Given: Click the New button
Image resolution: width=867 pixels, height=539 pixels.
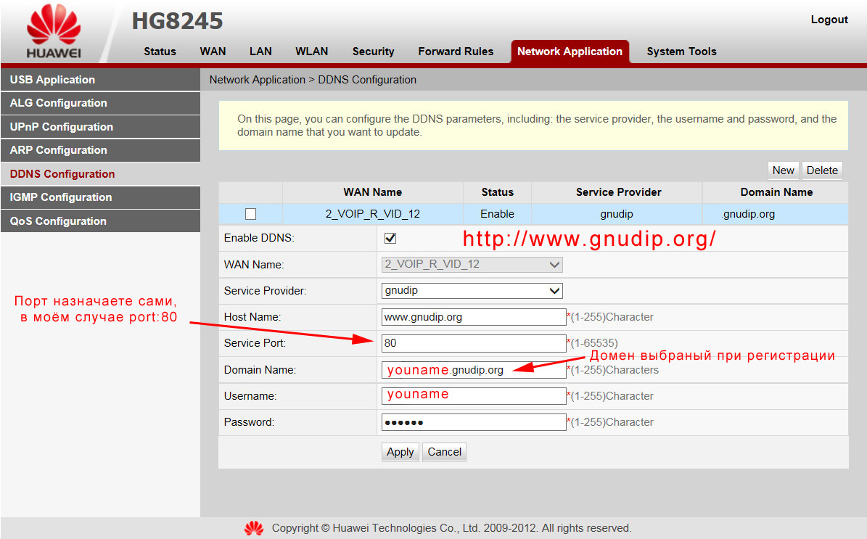Looking at the screenshot, I should 783,170.
